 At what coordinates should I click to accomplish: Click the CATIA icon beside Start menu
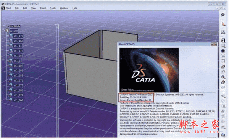pos(3,8)
